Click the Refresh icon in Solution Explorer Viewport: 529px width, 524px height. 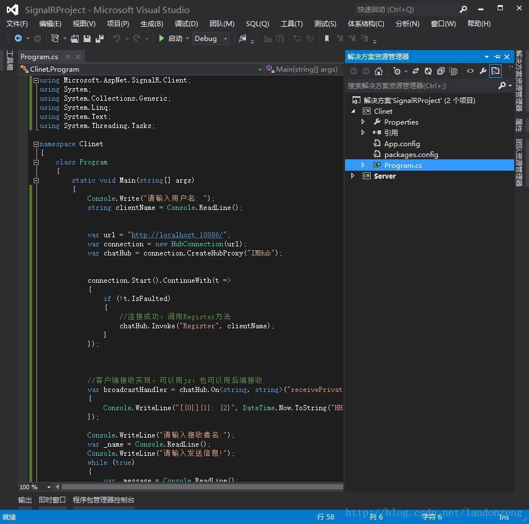(x=428, y=71)
